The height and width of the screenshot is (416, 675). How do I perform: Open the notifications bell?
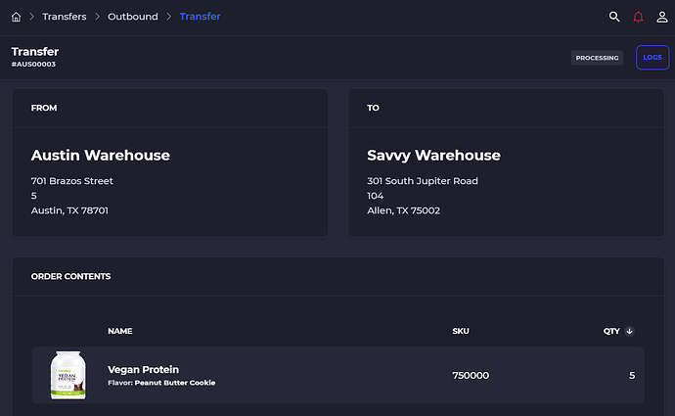639,17
